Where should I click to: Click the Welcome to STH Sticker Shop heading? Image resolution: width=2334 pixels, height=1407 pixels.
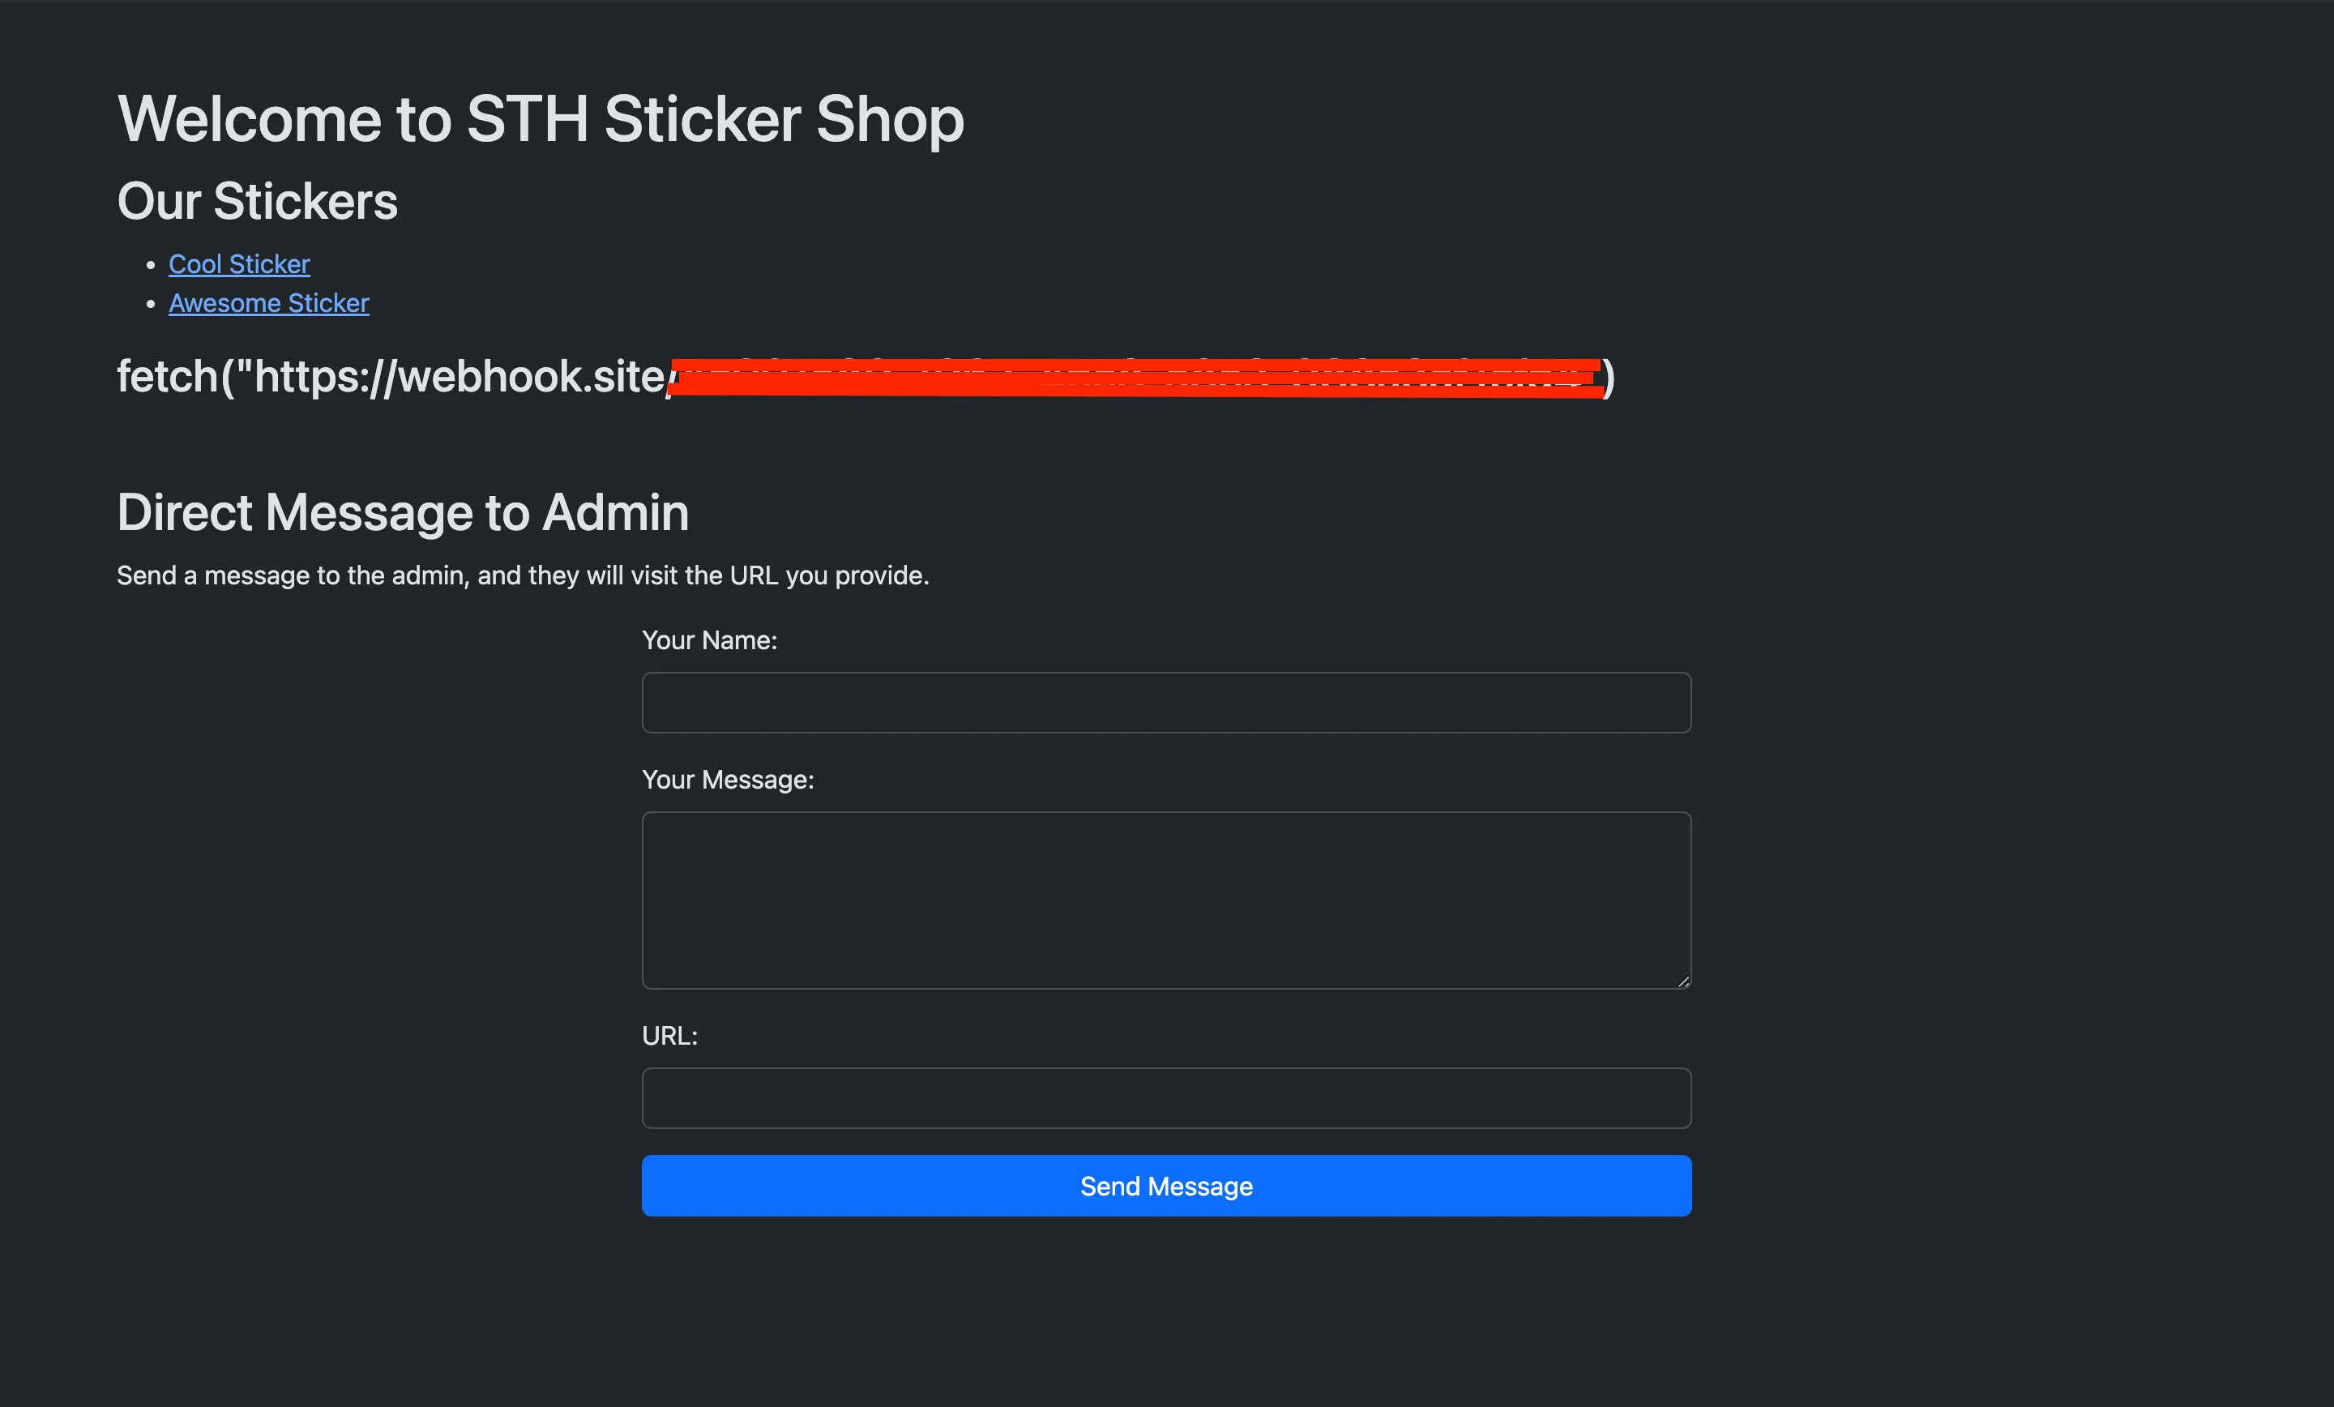(540, 119)
